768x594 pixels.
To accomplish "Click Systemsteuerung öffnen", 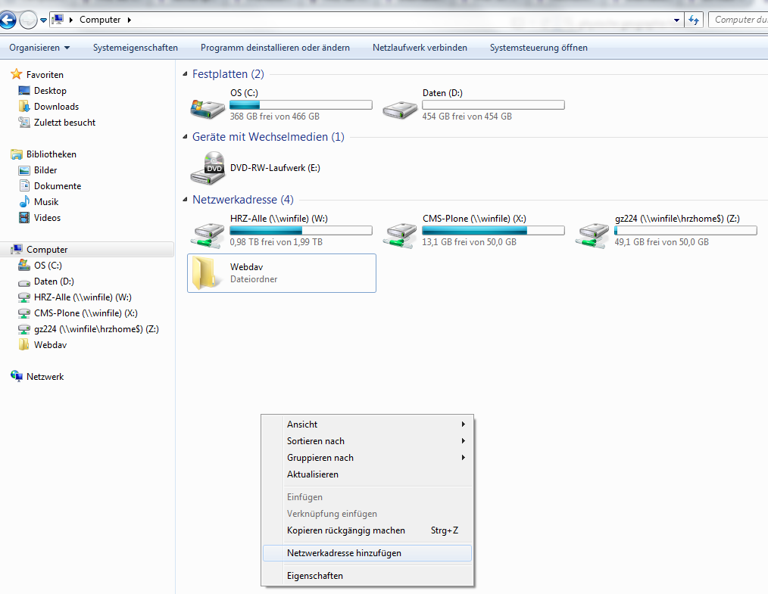I will pyautogui.click(x=539, y=48).
